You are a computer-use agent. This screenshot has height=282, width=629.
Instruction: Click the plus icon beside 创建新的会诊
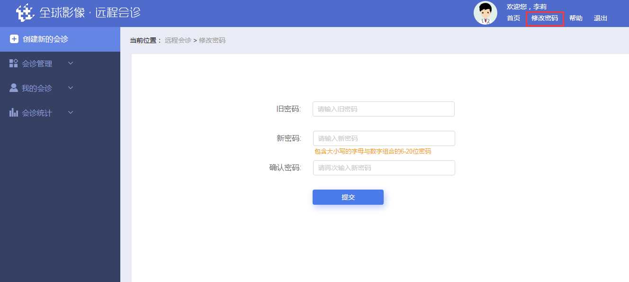tap(14, 39)
